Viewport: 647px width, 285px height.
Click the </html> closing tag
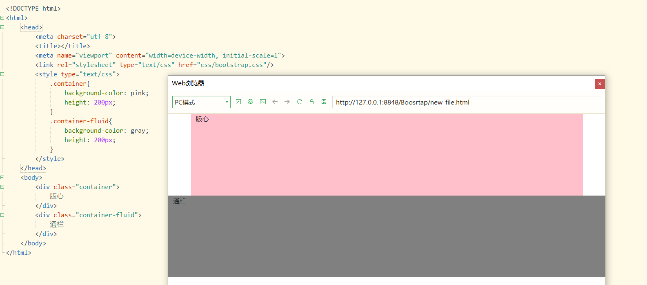point(18,253)
